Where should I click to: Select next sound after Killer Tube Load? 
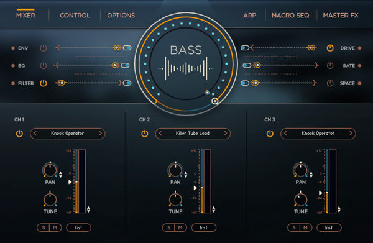pos(226,134)
